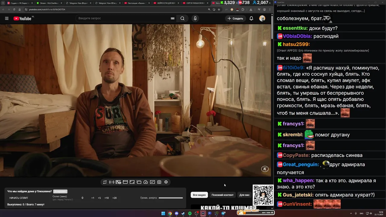Click the clapperboard cinema mode icon
The image size is (386, 217).
(x=125, y=182)
